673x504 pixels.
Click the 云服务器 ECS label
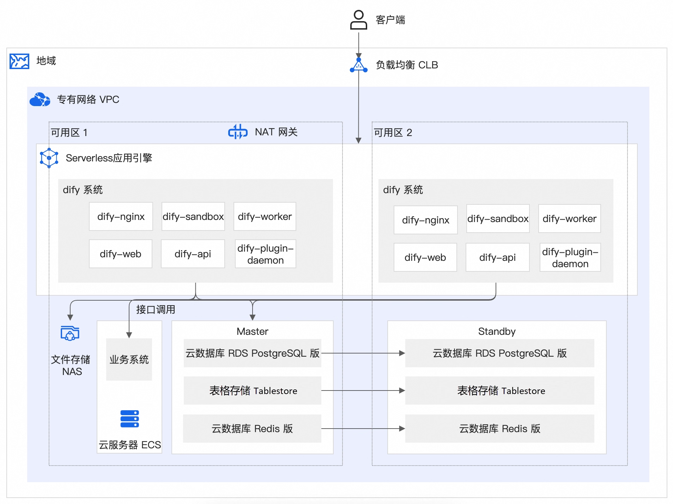pyautogui.click(x=130, y=445)
